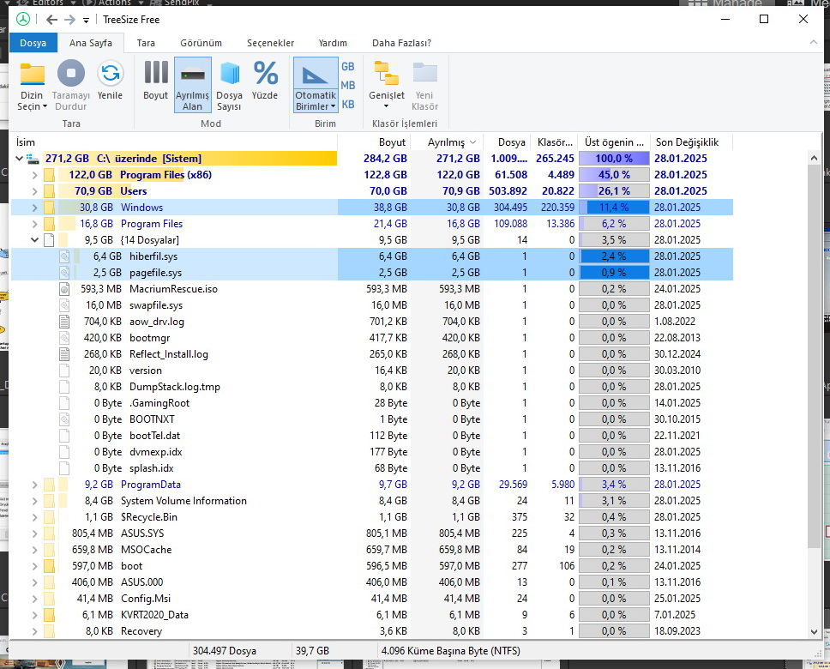The height and width of the screenshot is (669, 830).
Task: Click the KVRT2020_Data folder icon
Action: click(x=49, y=615)
